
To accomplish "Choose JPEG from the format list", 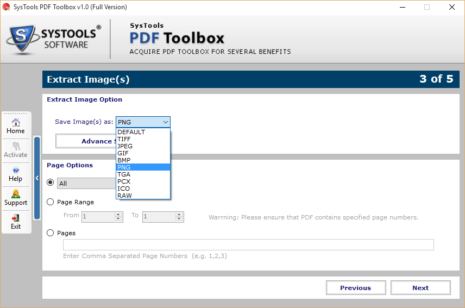I will [143, 146].
